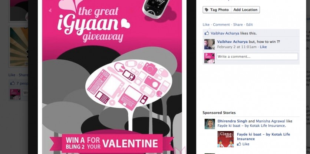Click the Edit link for the photo

[x=250, y=25]
